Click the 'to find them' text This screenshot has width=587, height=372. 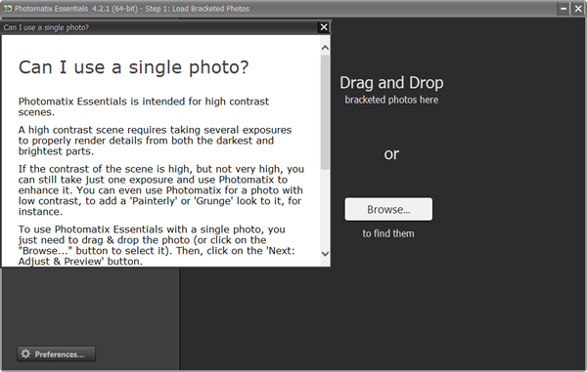tap(388, 233)
